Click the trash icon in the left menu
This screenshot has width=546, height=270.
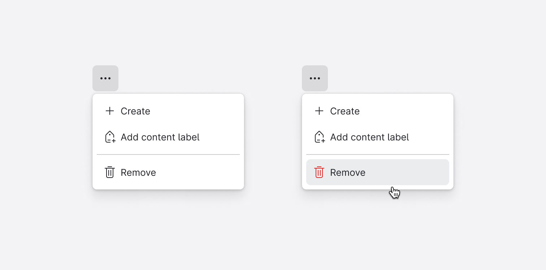(x=110, y=172)
